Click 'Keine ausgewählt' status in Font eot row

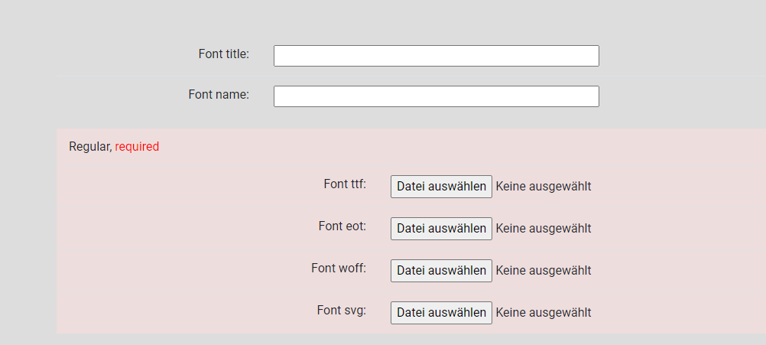(544, 229)
